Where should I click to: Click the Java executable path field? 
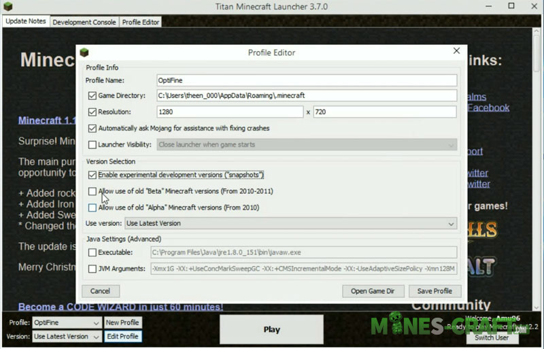pos(304,252)
